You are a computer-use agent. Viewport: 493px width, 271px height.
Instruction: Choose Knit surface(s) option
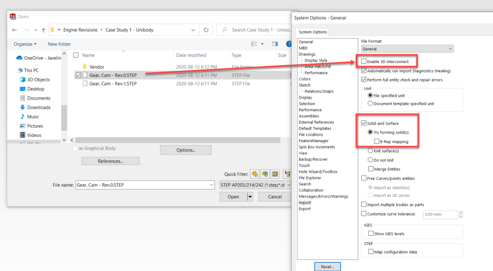coord(370,151)
